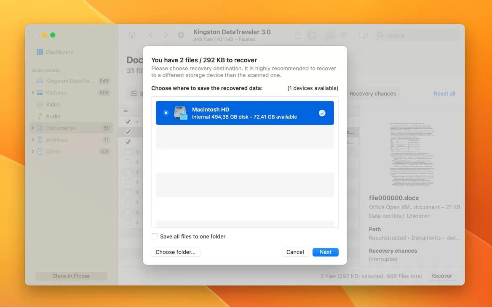
Task: Click the Cancel button in dialog
Action: 295,252
